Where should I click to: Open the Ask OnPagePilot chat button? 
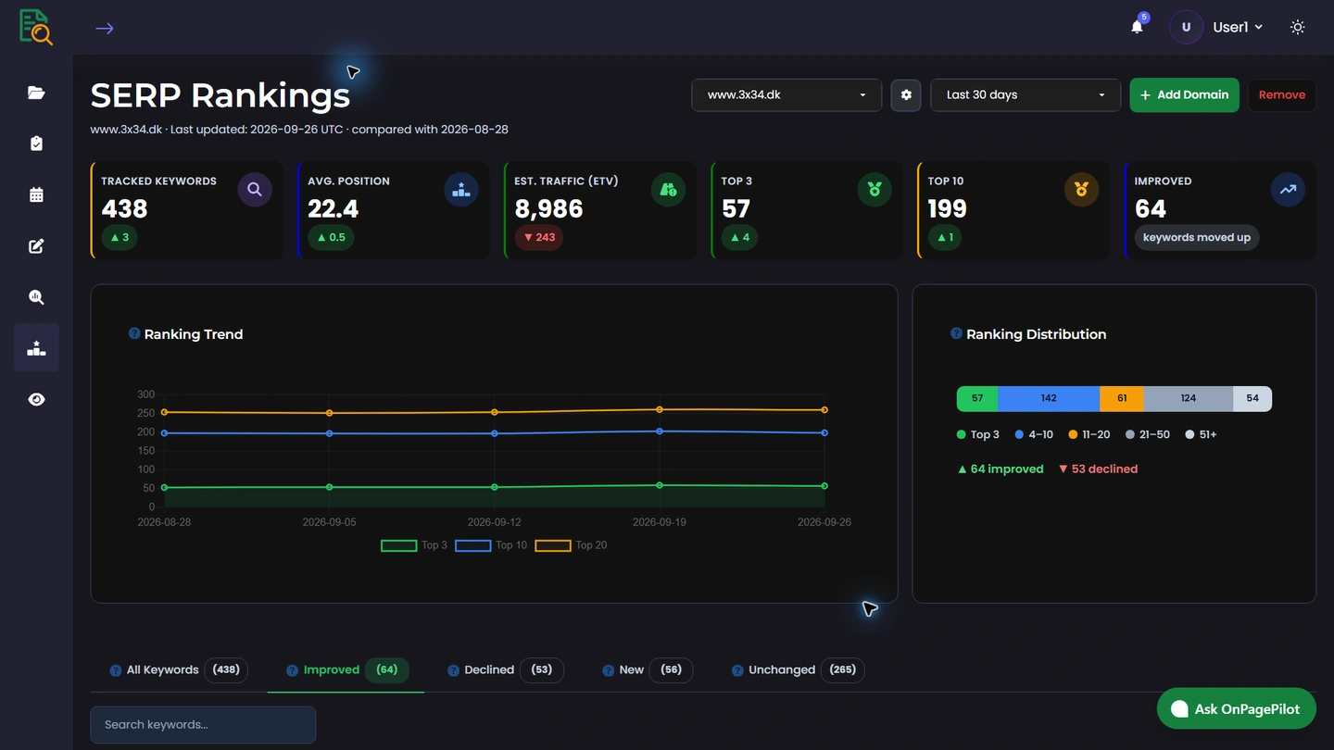tap(1236, 708)
